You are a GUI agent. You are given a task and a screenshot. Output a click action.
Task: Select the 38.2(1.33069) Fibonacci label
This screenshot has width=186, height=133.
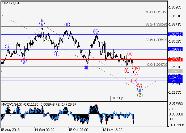[x=156, y=24]
